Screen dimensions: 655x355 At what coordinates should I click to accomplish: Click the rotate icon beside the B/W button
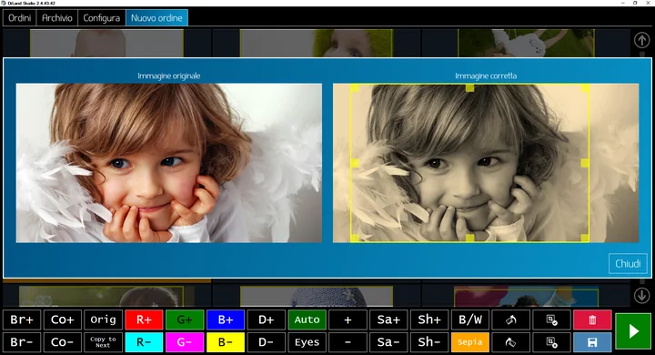511,319
